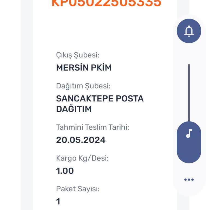Select the delivery date 20.05.2024
The width and height of the screenshot is (210, 210).
coord(81,140)
